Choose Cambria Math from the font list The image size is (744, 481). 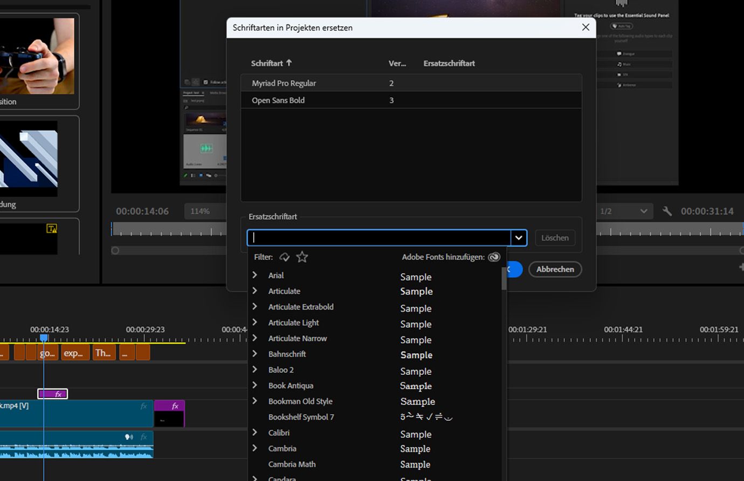(x=292, y=464)
